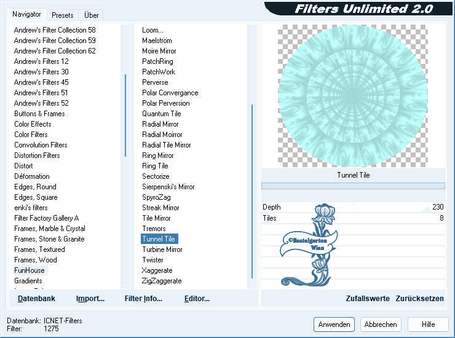Choose the Moire Mirror filter
Screen dimensions: 455x338
tap(159, 51)
